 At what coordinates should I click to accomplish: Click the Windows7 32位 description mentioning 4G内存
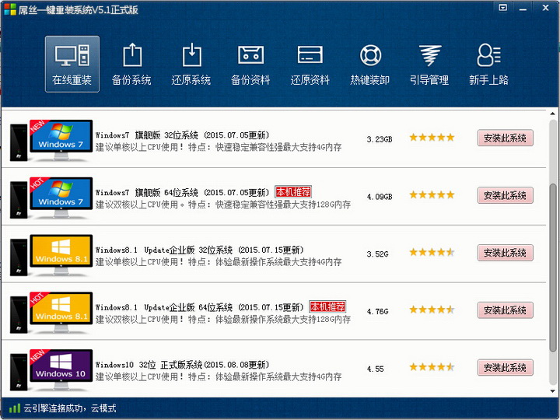(219, 147)
